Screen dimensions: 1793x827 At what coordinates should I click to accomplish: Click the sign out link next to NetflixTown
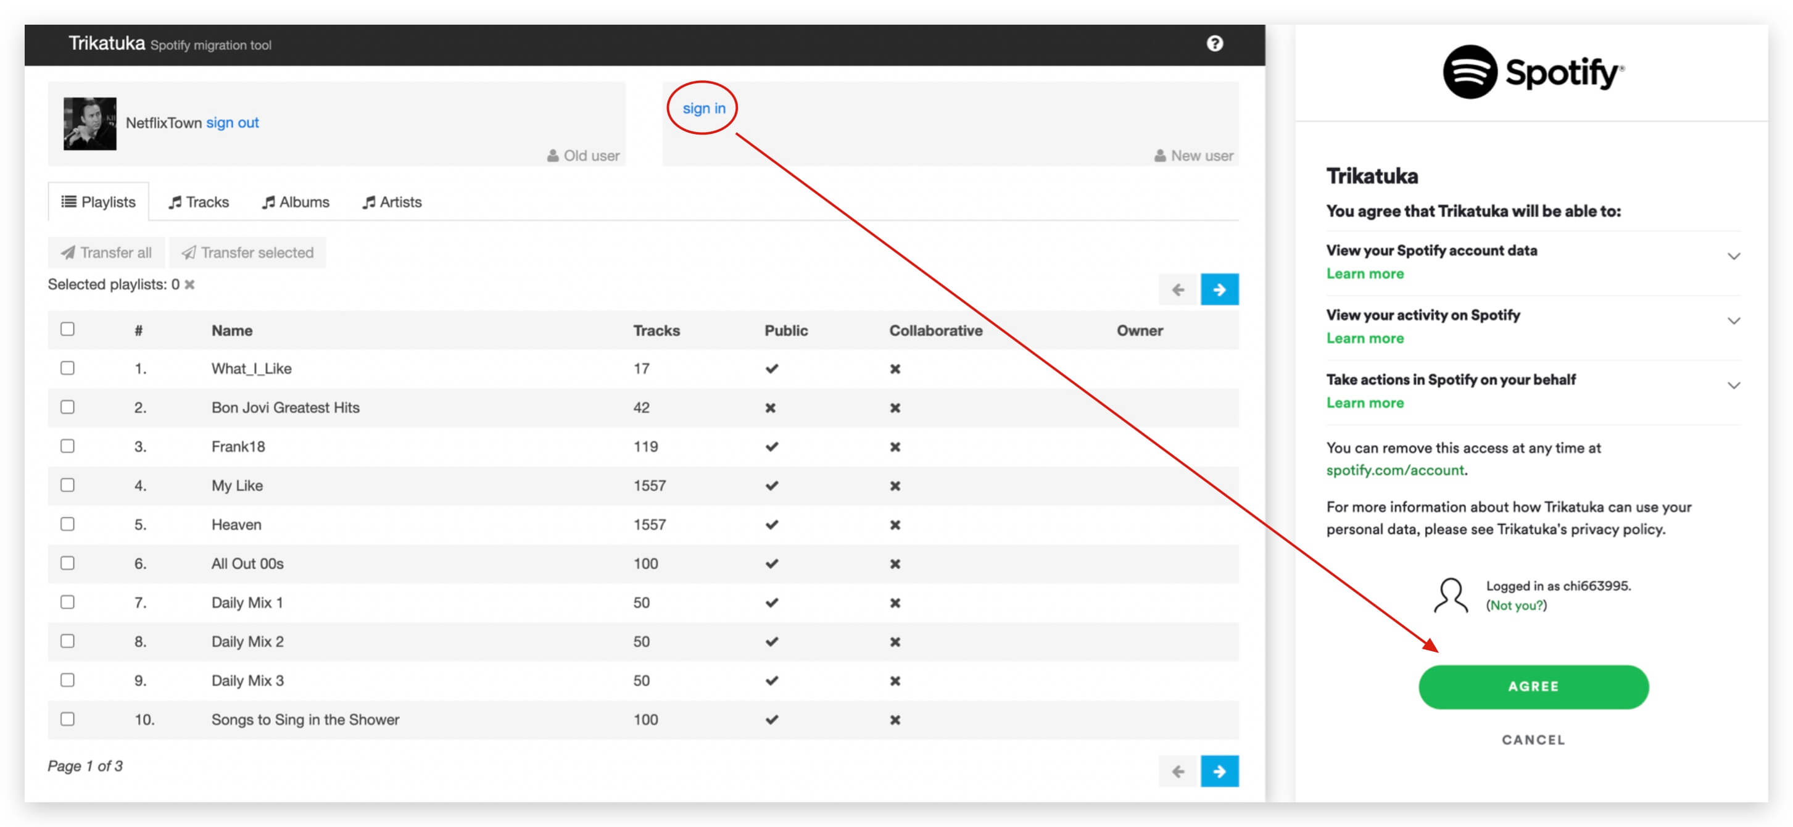(x=232, y=123)
